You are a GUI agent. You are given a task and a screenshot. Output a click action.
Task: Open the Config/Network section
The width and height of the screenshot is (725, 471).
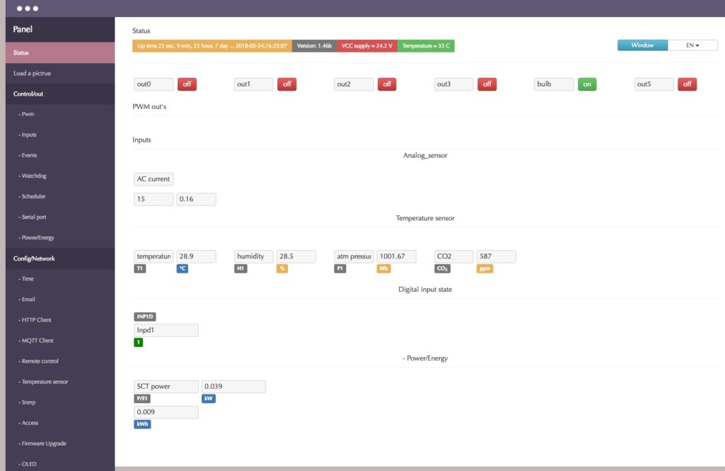click(60, 259)
